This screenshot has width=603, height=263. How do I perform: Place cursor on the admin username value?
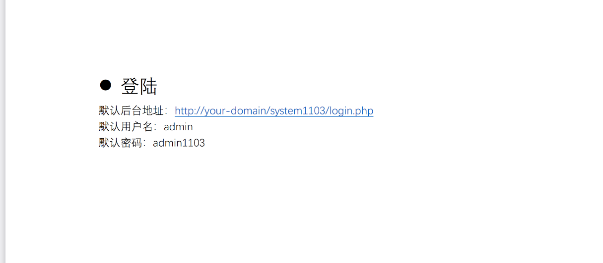(178, 127)
